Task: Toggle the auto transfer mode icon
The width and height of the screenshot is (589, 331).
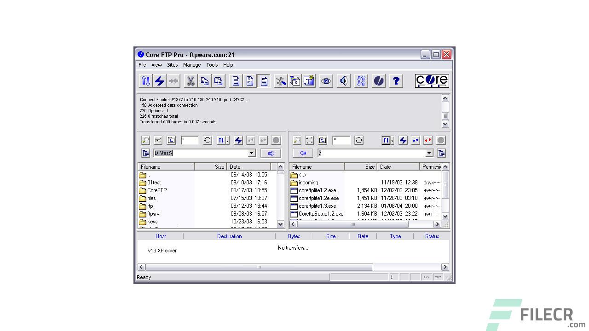Action: point(264,81)
